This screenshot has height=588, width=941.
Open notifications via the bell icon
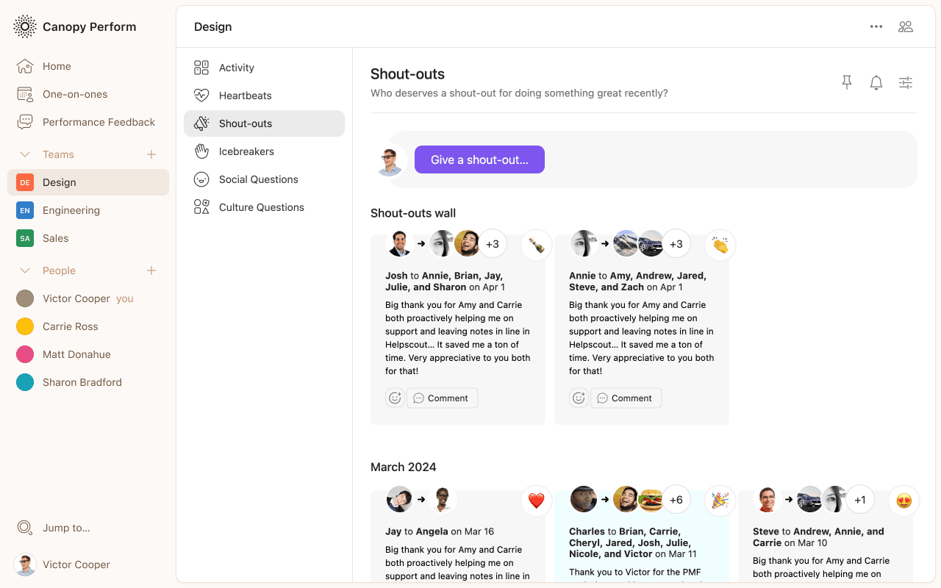[x=876, y=83]
